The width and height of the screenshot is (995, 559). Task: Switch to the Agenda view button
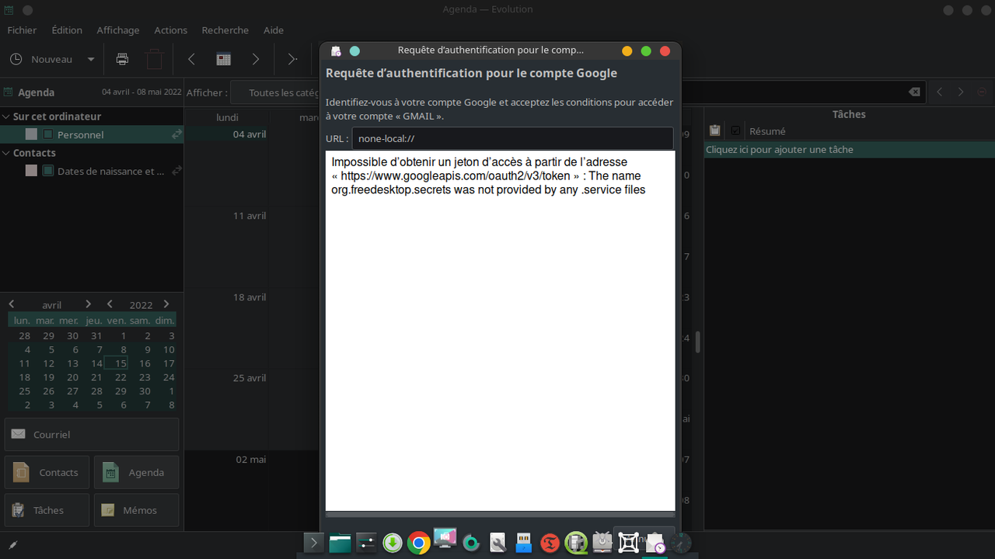[x=136, y=472]
